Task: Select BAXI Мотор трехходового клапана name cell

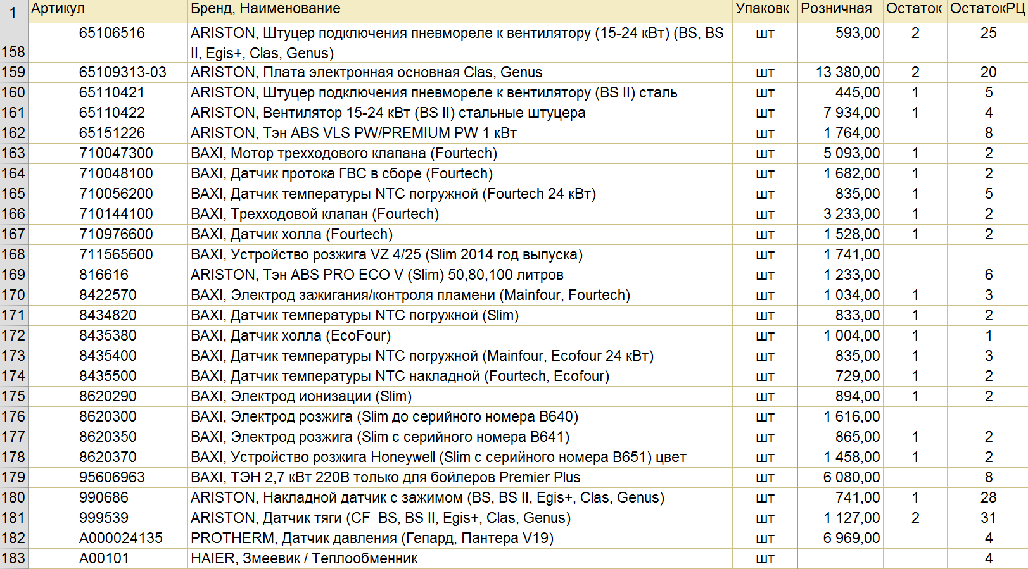Action: 460,153
